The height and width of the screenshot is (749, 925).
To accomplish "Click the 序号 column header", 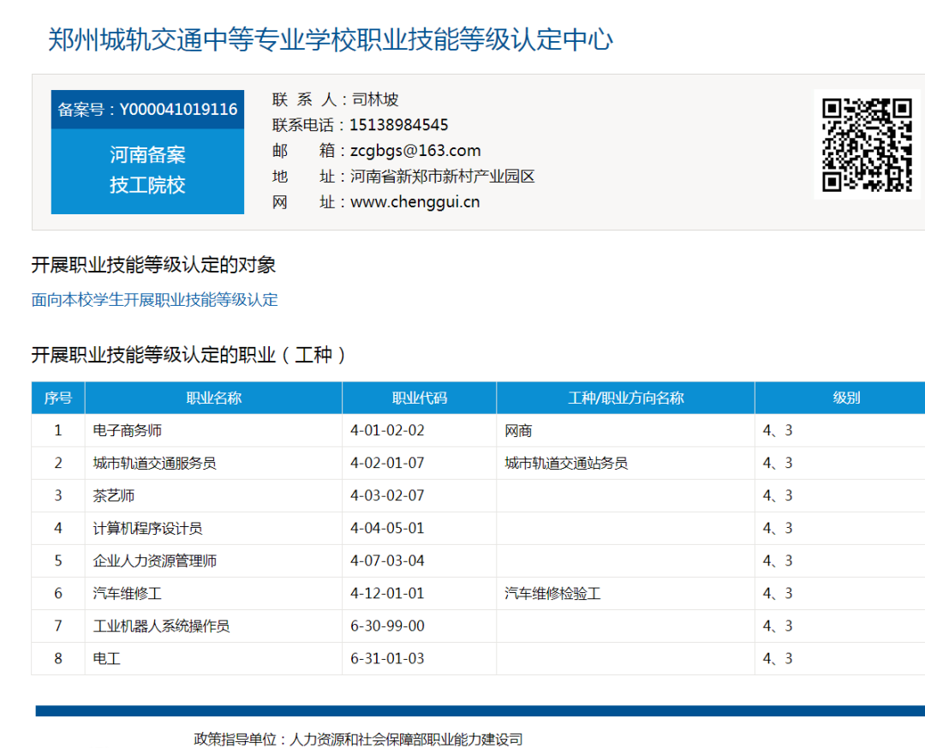I will click(58, 398).
